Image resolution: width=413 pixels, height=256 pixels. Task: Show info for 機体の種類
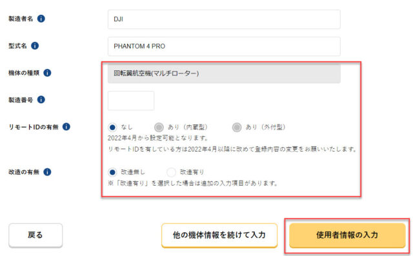(47, 73)
